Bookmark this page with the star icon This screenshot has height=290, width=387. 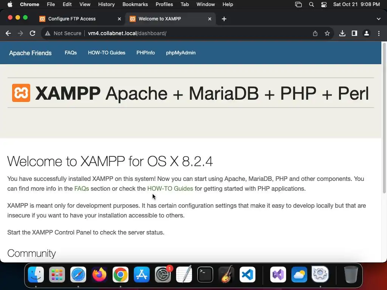tap(327, 33)
